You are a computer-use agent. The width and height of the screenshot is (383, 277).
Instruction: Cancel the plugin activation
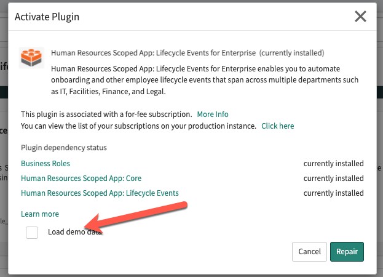[x=309, y=252]
